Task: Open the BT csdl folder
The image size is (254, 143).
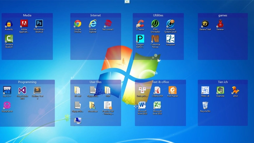Action: point(78,90)
